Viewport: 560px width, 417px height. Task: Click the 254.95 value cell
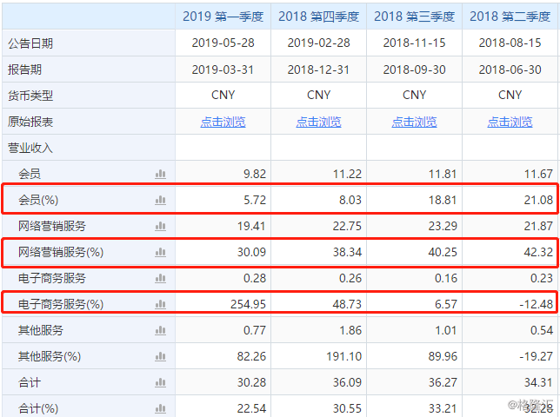coord(223,304)
